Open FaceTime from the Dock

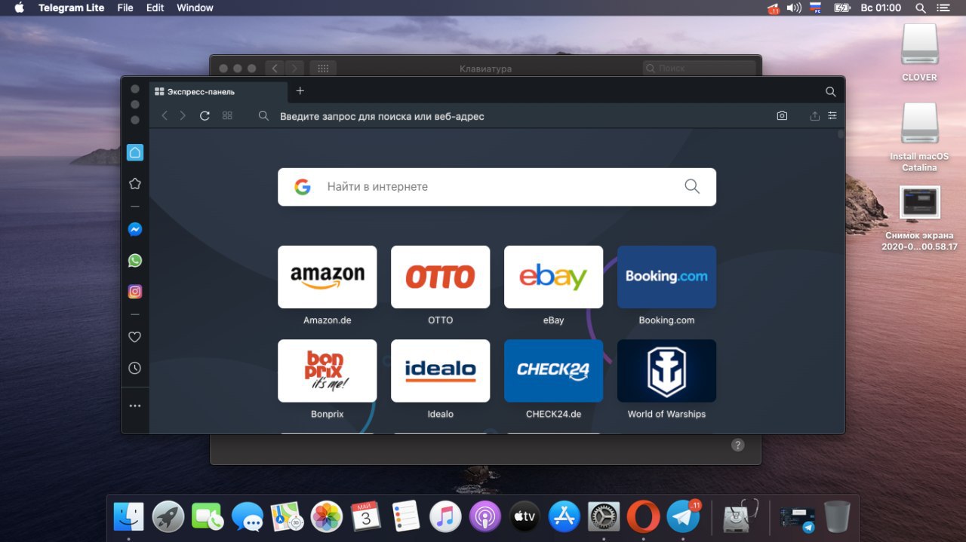pos(208,517)
